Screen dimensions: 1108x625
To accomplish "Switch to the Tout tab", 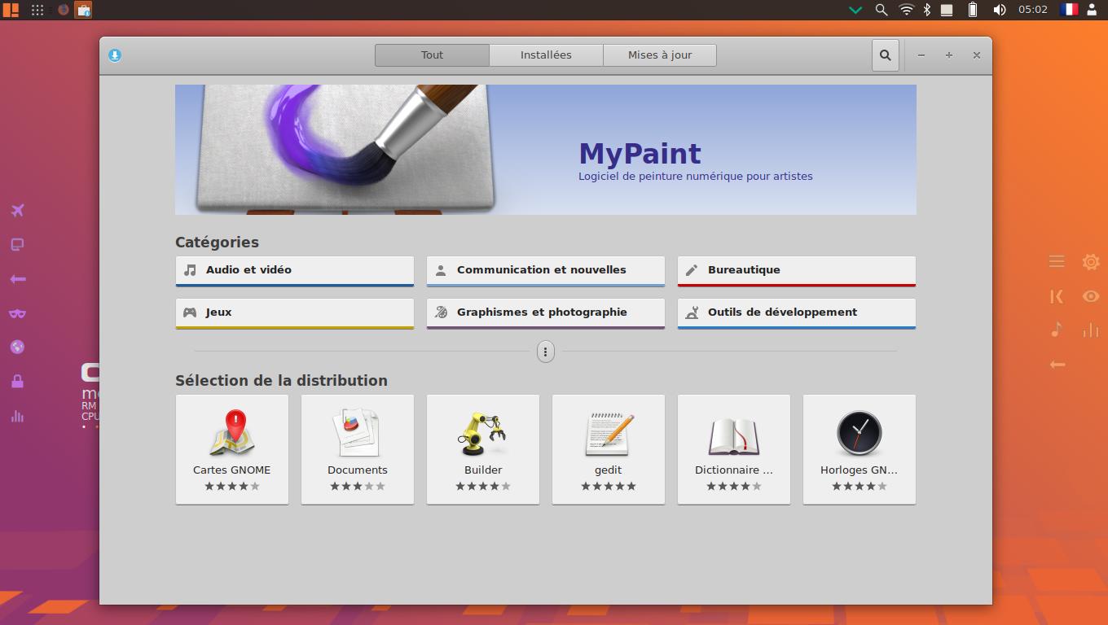I will (432, 55).
